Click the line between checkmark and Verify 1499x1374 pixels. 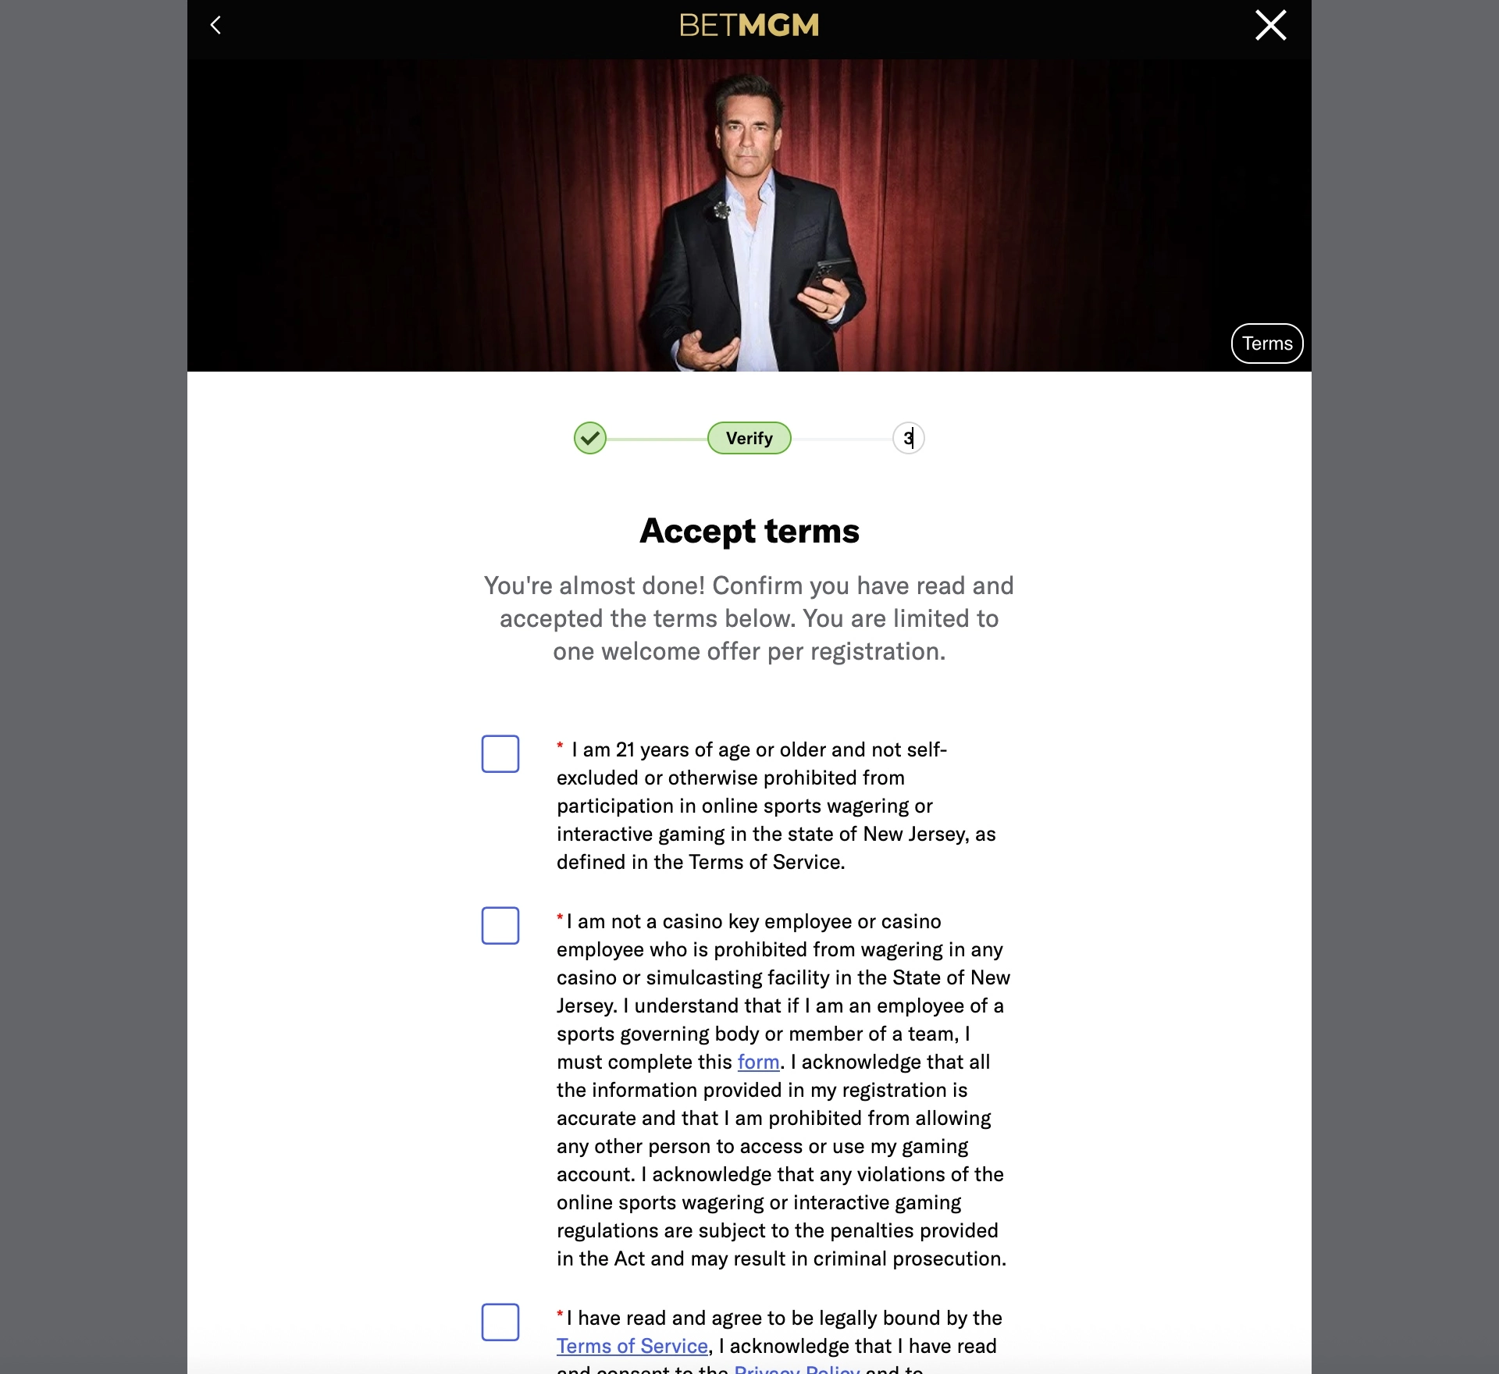pyautogui.click(x=657, y=439)
